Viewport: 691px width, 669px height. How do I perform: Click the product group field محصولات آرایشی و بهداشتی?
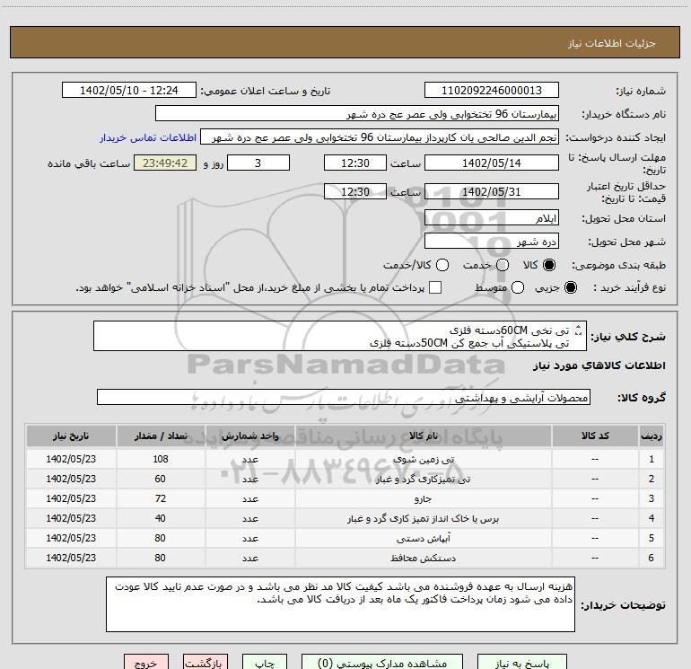click(x=344, y=397)
